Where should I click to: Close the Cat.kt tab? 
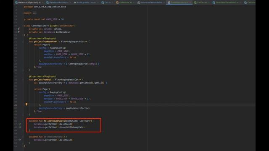click(x=113, y=3)
